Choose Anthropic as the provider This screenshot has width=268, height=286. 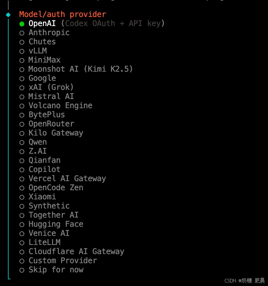(x=45, y=33)
